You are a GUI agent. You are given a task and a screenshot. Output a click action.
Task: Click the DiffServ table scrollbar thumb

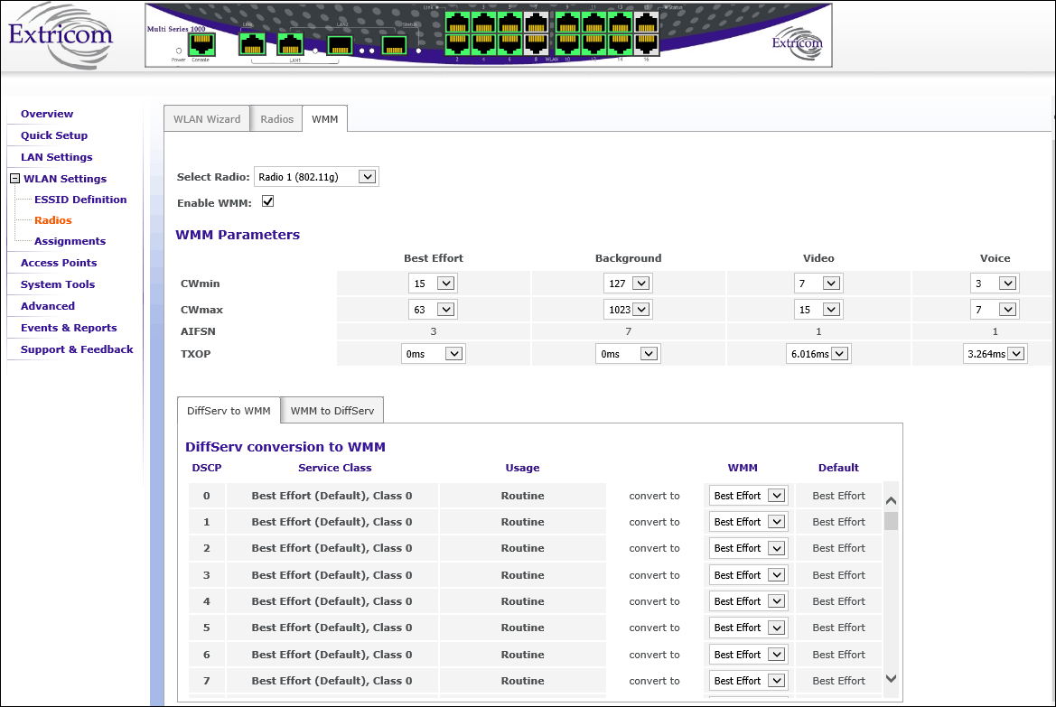[x=891, y=521]
